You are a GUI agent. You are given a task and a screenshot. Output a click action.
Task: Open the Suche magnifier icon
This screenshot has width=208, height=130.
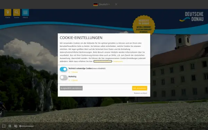pos(17,12)
